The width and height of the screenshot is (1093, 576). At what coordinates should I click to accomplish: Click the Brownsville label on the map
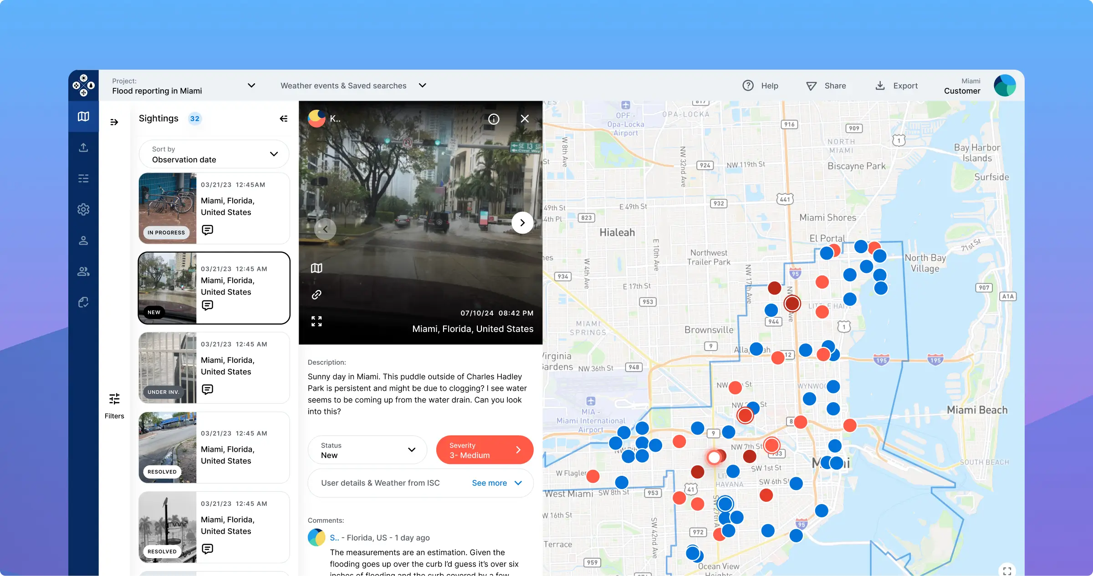(709, 330)
